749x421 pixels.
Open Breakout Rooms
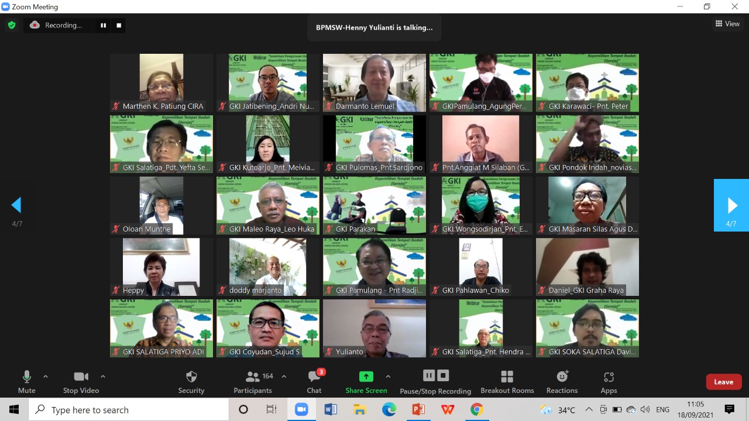507,382
